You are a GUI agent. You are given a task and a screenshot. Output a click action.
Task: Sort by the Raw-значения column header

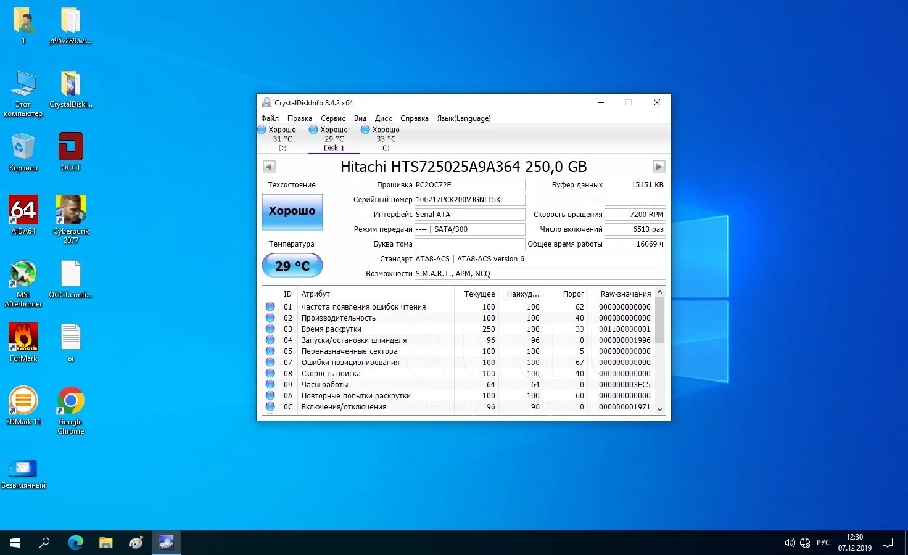click(619, 294)
